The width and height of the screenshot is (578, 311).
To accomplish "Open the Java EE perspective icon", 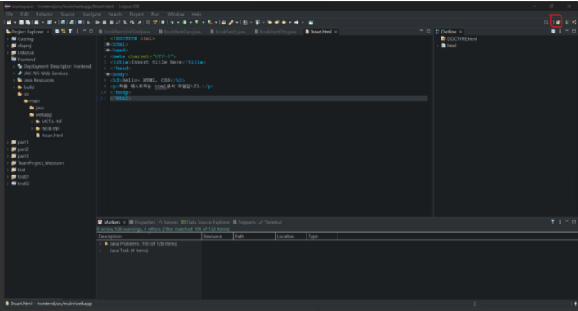I will point(567,23).
